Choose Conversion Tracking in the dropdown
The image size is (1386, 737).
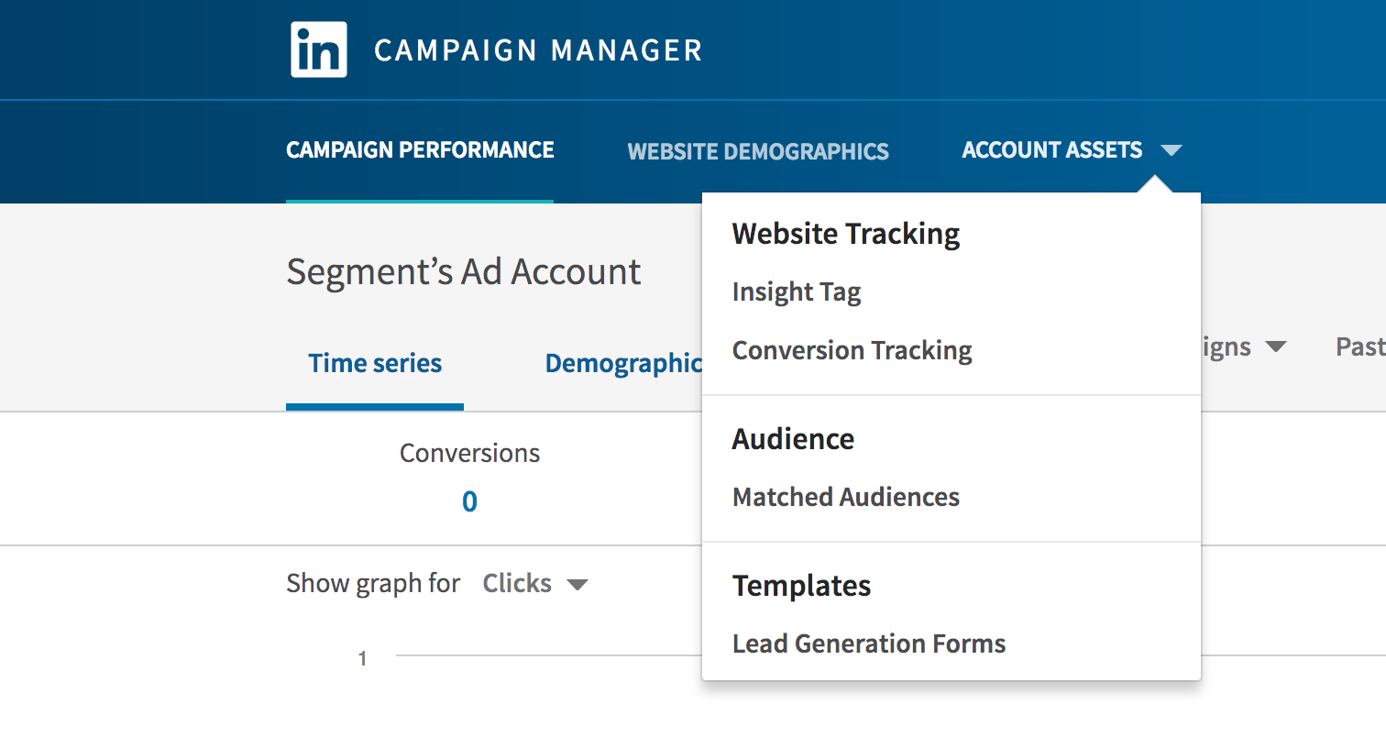click(852, 351)
